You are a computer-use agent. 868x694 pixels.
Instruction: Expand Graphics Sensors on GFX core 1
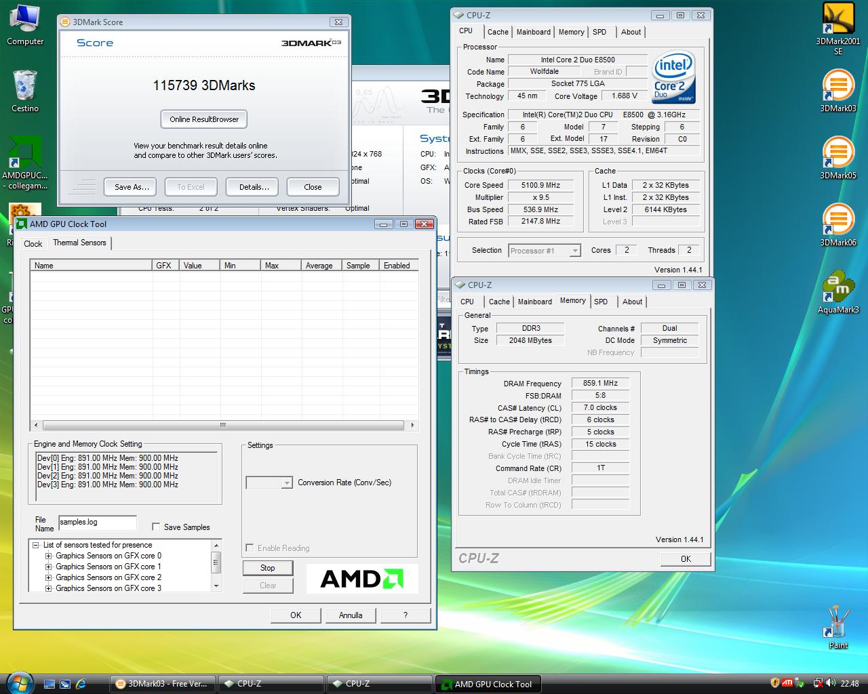(x=48, y=567)
